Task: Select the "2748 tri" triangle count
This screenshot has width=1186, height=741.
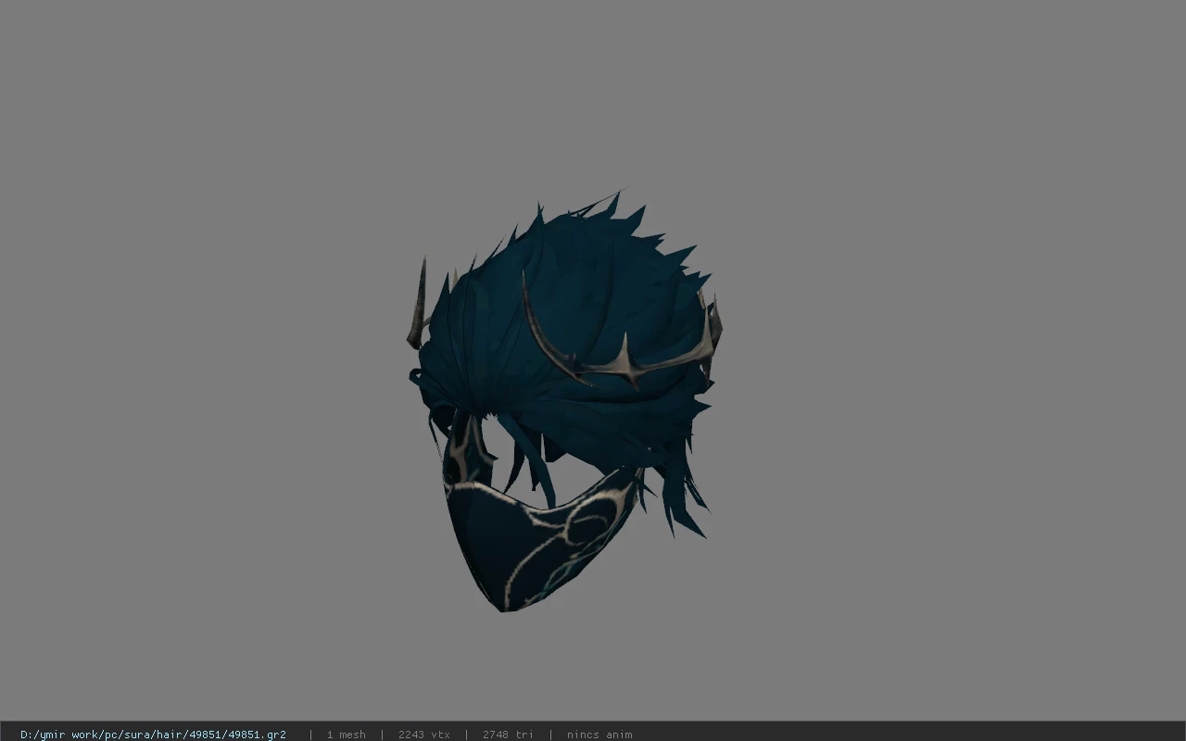Action: [x=508, y=735]
